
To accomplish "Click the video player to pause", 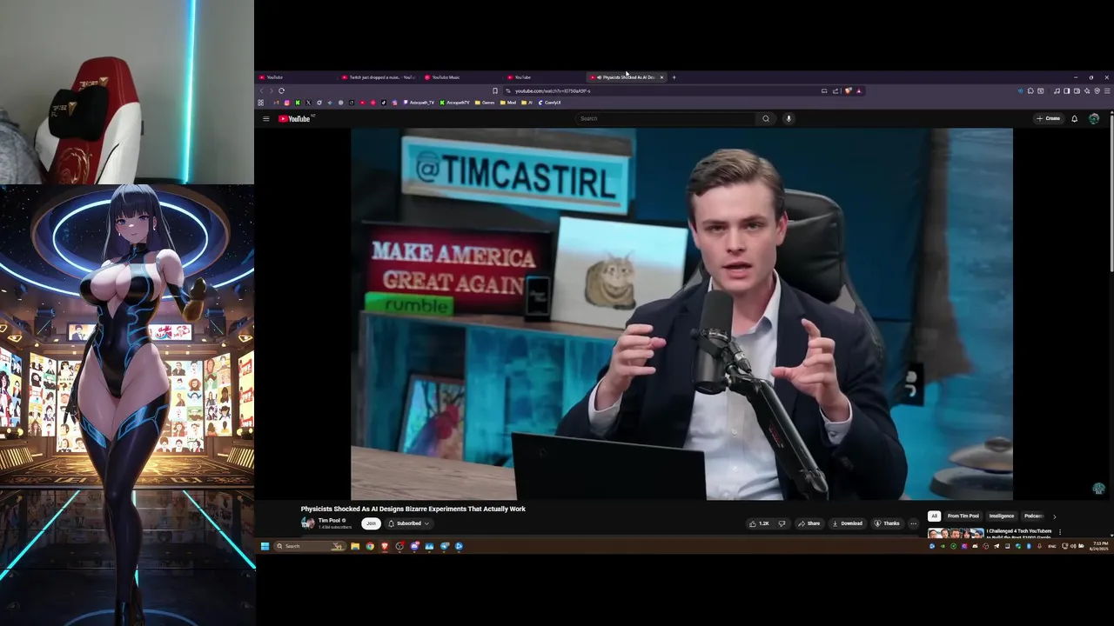I will (x=681, y=314).
